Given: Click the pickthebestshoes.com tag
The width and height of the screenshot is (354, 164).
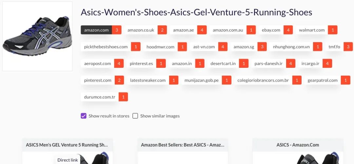Looking at the screenshot, I should pyautogui.click(x=106, y=47).
